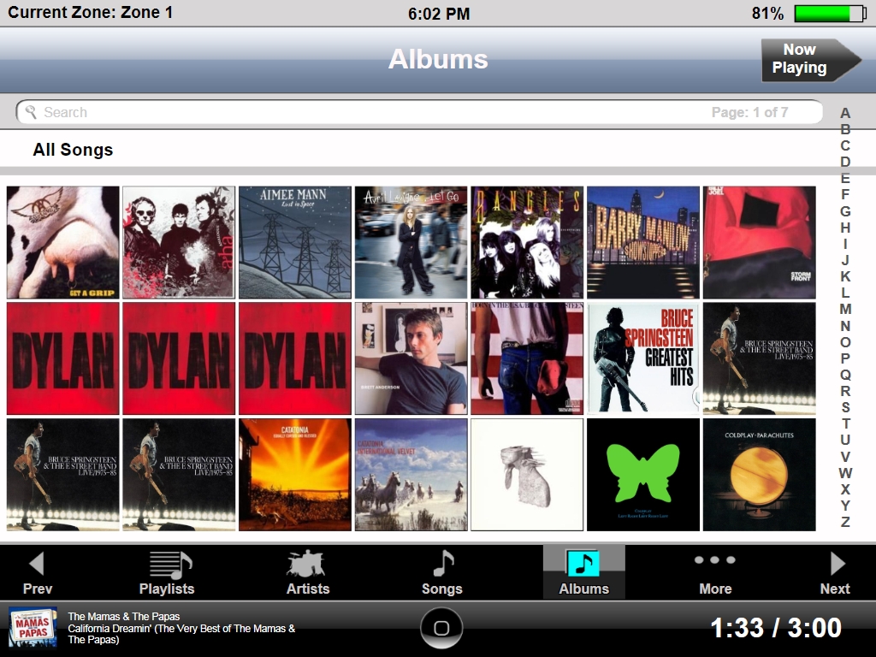Open Billy Joel Storm Front album
The width and height of the screenshot is (876, 657).
(760, 242)
